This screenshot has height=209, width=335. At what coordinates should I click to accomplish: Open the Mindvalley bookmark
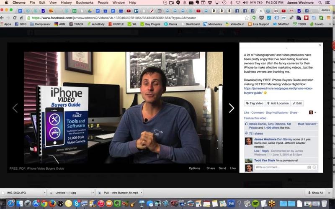click(x=213, y=24)
